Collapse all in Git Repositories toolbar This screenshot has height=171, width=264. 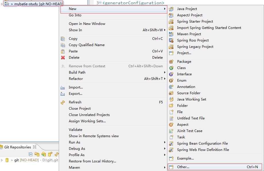[30, 154]
